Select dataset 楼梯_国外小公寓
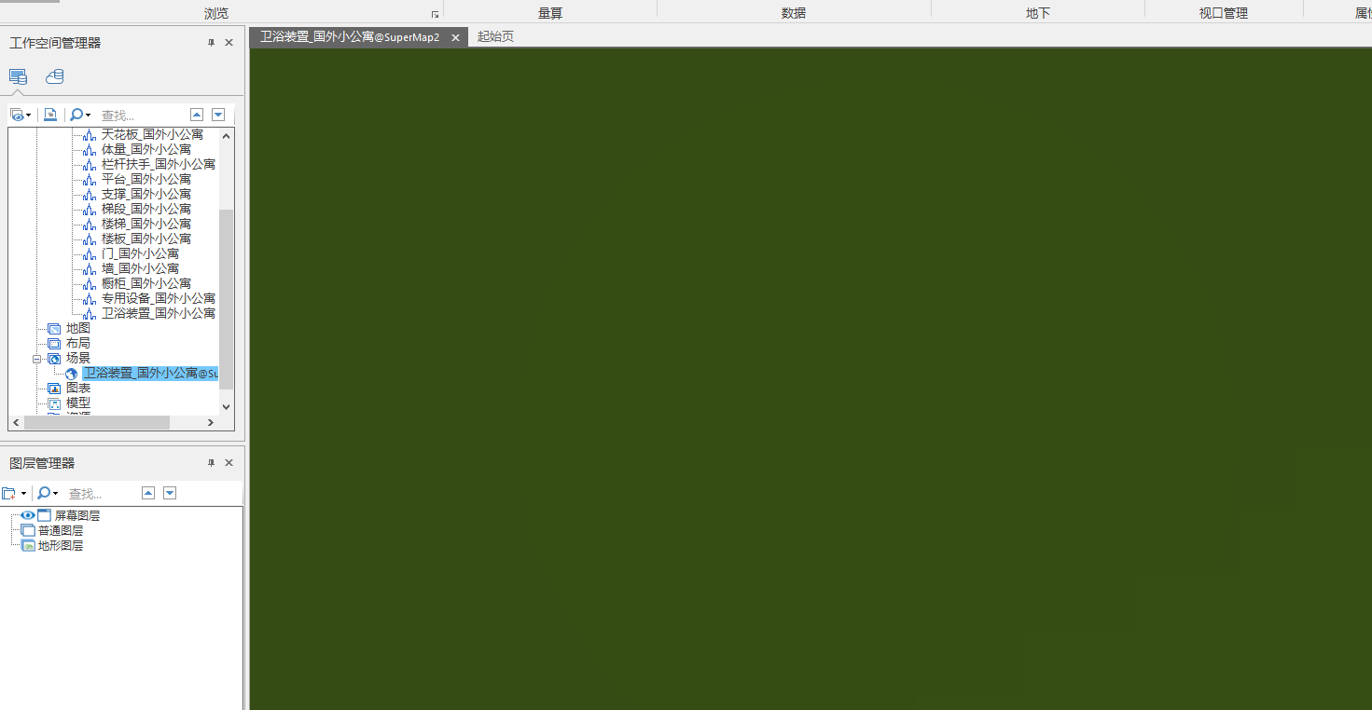Image resolution: width=1372 pixels, height=710 pixels. (x=146, y=224)
